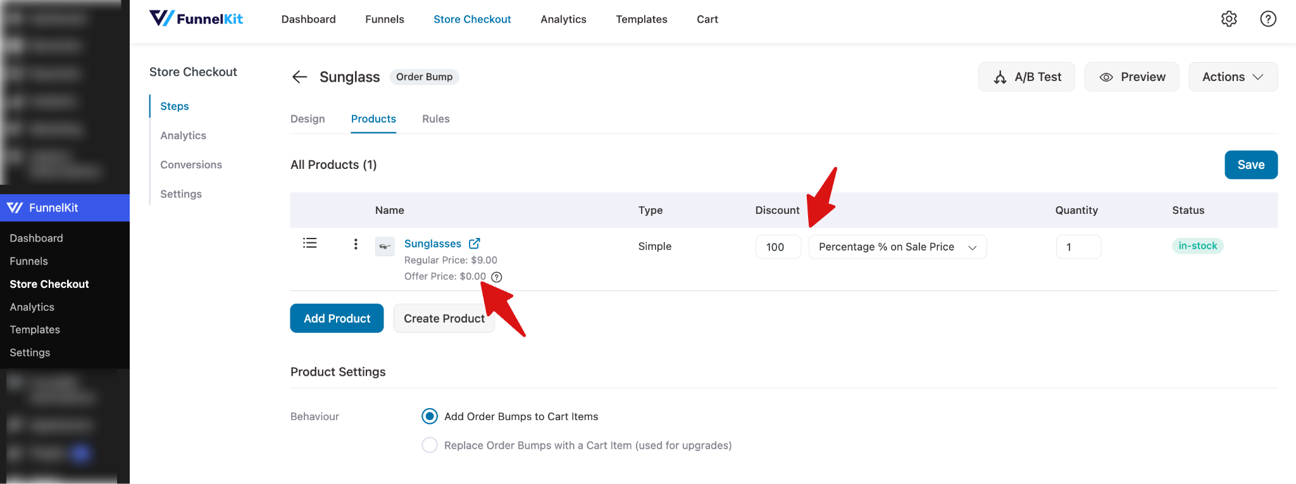Click the All Products (1) heading
Image resolution: width=1296 pixels, height=484 pixels.
point(333,164)
